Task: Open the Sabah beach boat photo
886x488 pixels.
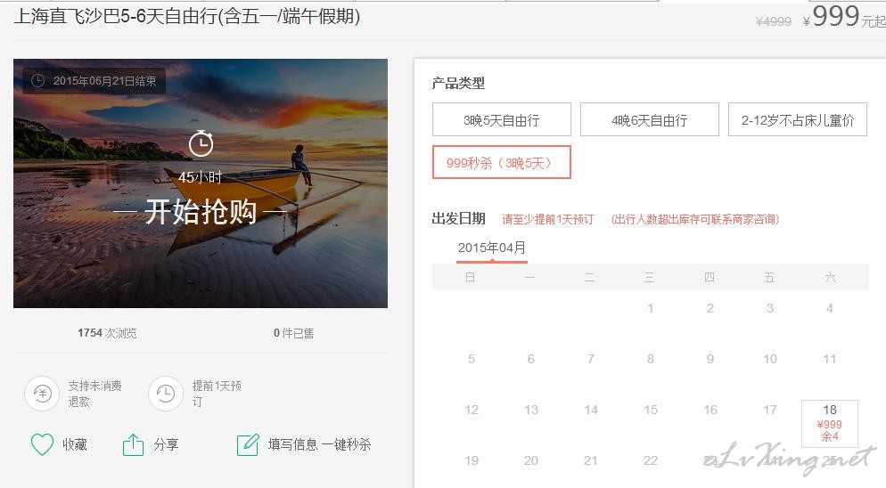Action: pos(201,183)
